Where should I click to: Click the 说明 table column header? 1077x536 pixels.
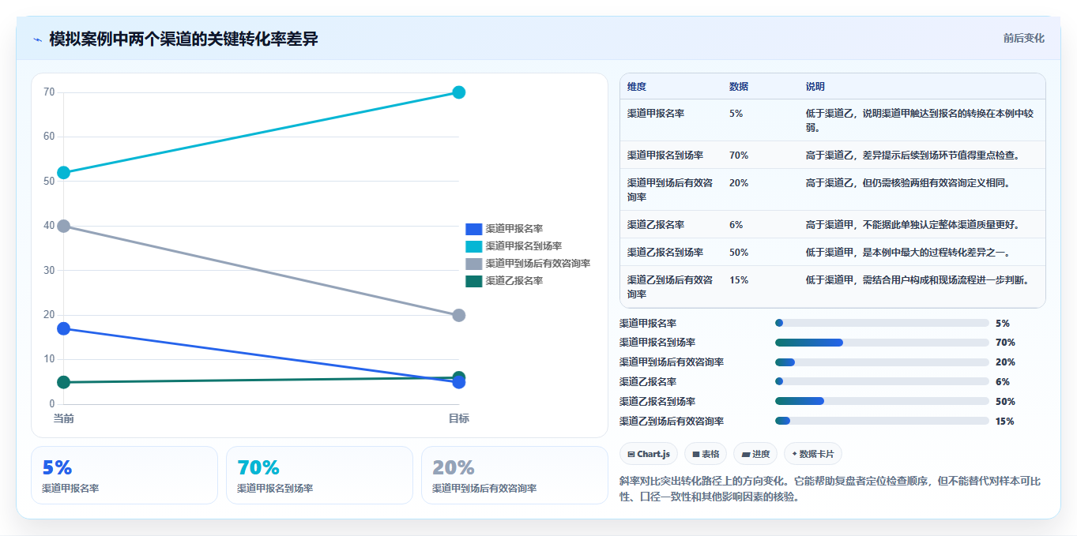[x=815, y=86]
